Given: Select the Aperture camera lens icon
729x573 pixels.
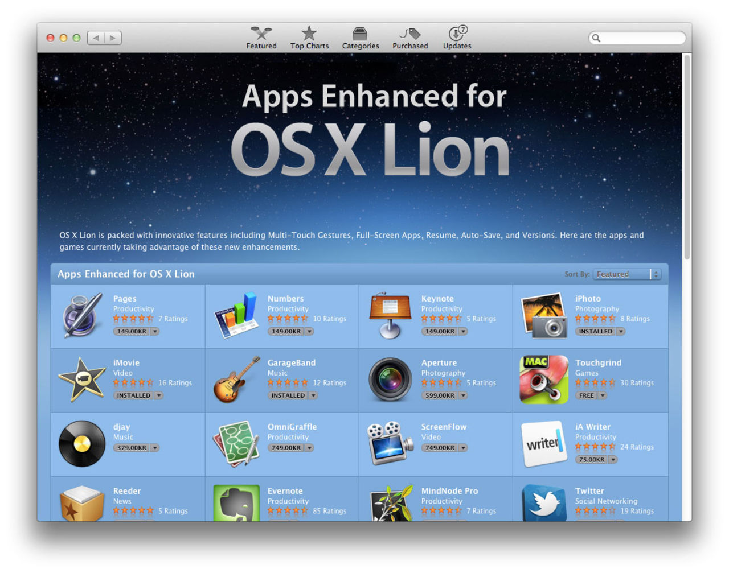Looking at the screenshot, I should pos(390,379).
